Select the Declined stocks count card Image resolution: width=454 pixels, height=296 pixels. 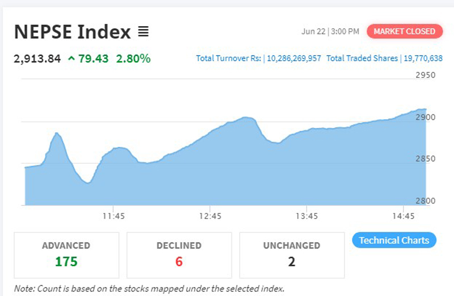179,255
